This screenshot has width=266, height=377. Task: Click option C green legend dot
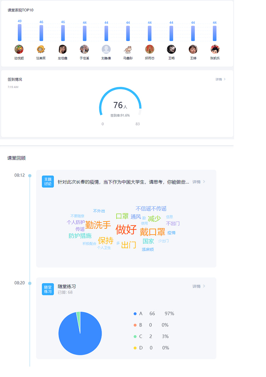click(x=135, y=337)
